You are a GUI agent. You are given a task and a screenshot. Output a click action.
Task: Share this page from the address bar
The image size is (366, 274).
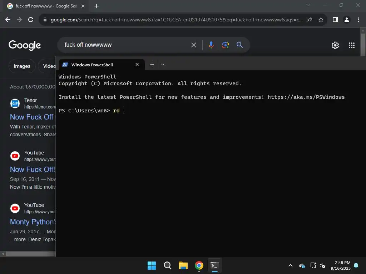coord(310,20)
